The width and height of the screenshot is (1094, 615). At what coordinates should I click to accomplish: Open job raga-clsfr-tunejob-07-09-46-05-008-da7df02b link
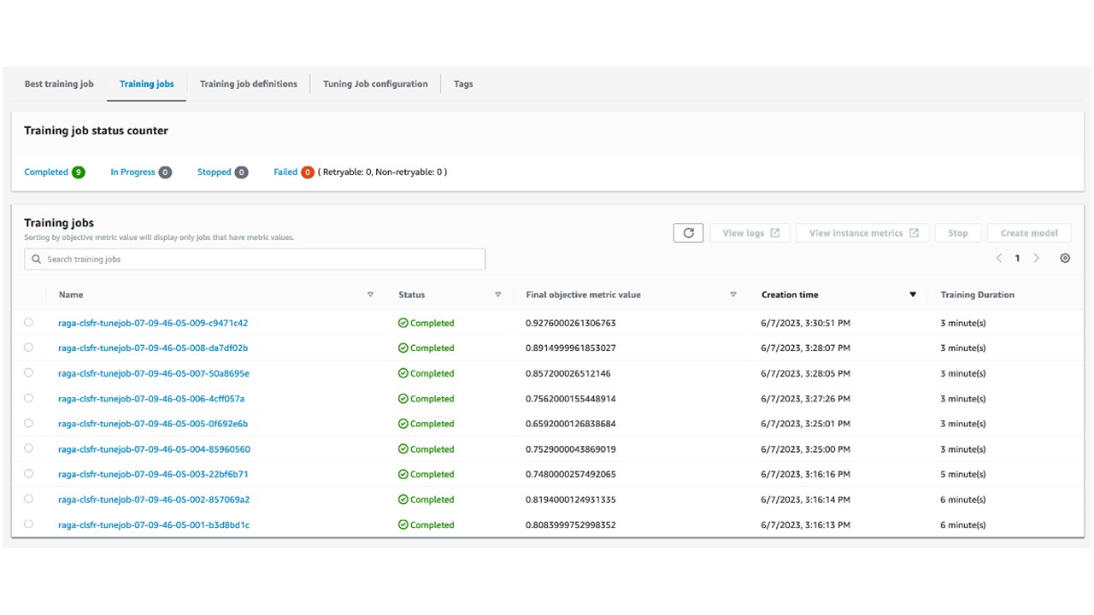153,348
